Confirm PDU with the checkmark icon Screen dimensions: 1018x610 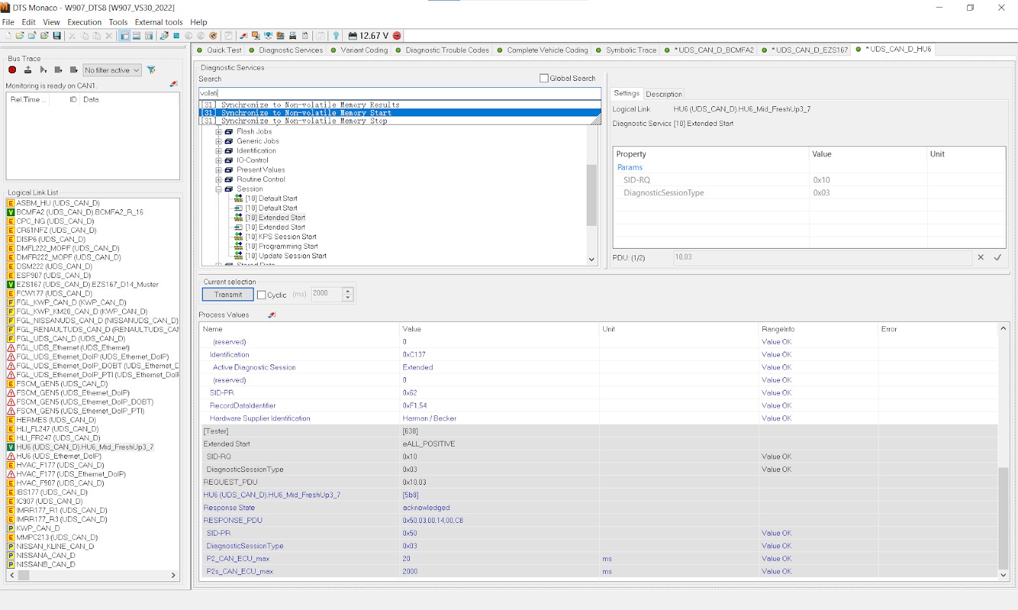tap(997, 258)
